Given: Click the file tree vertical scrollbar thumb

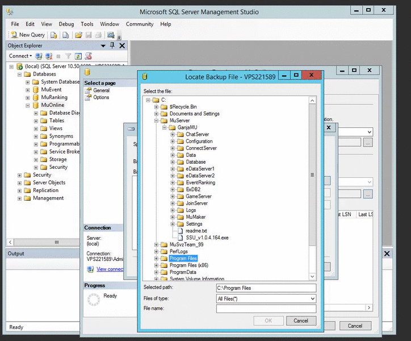Looking at the screenshot, I should click(x=312, y=175).
